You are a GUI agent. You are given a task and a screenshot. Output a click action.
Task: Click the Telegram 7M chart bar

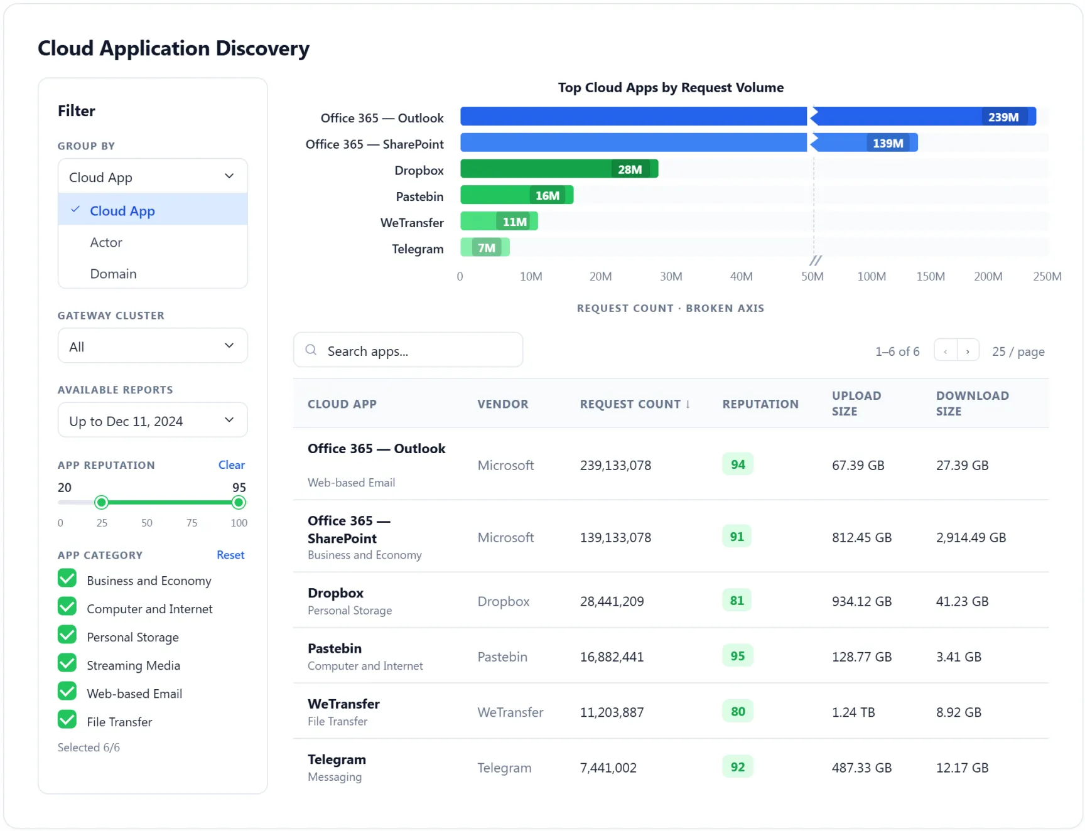[x=485, y=247]
